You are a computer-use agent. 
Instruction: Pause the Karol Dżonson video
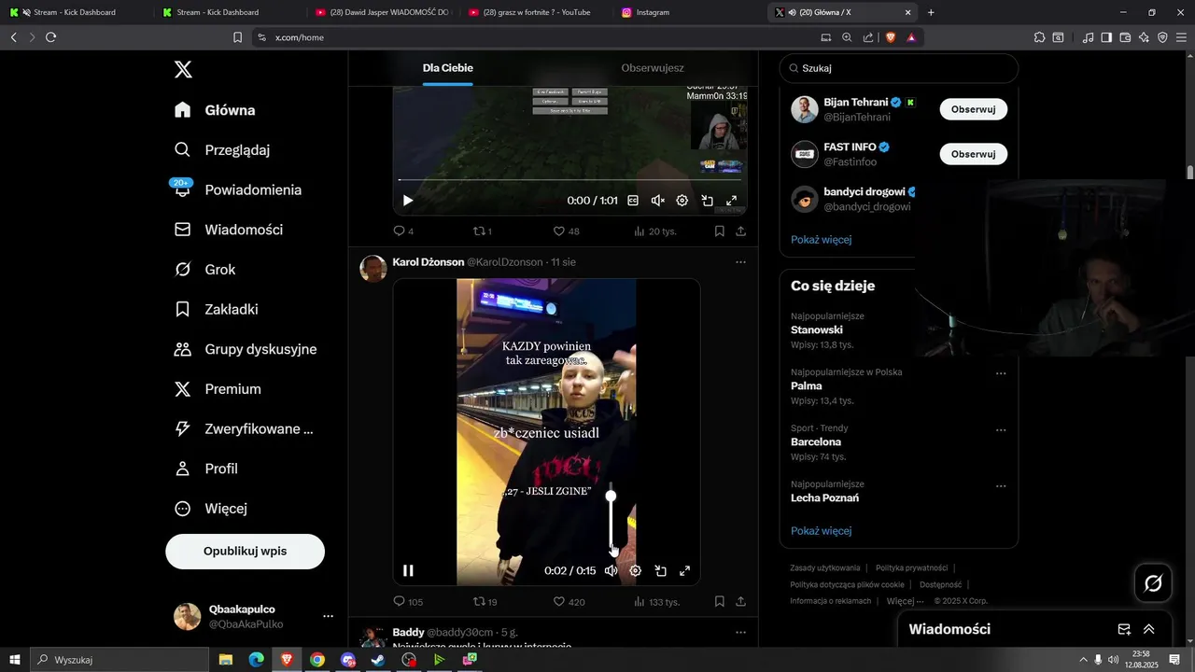tap(408, 571)
